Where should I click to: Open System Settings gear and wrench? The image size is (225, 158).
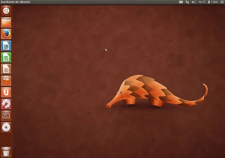(6, 104)
